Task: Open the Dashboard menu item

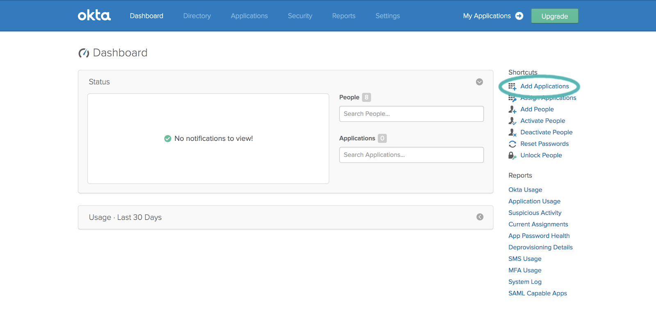Action: pyautogui.click(x=146, y=16)
